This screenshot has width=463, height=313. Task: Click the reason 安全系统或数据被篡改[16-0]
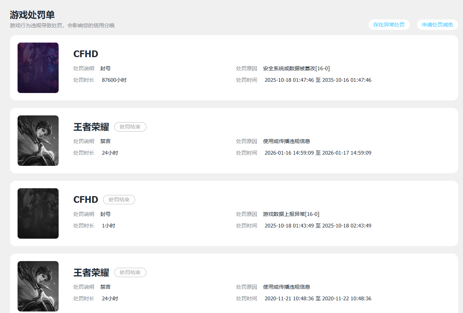(296, 68)
